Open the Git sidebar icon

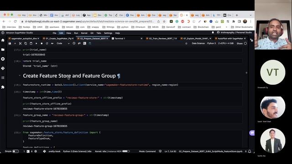click(3, 68)
